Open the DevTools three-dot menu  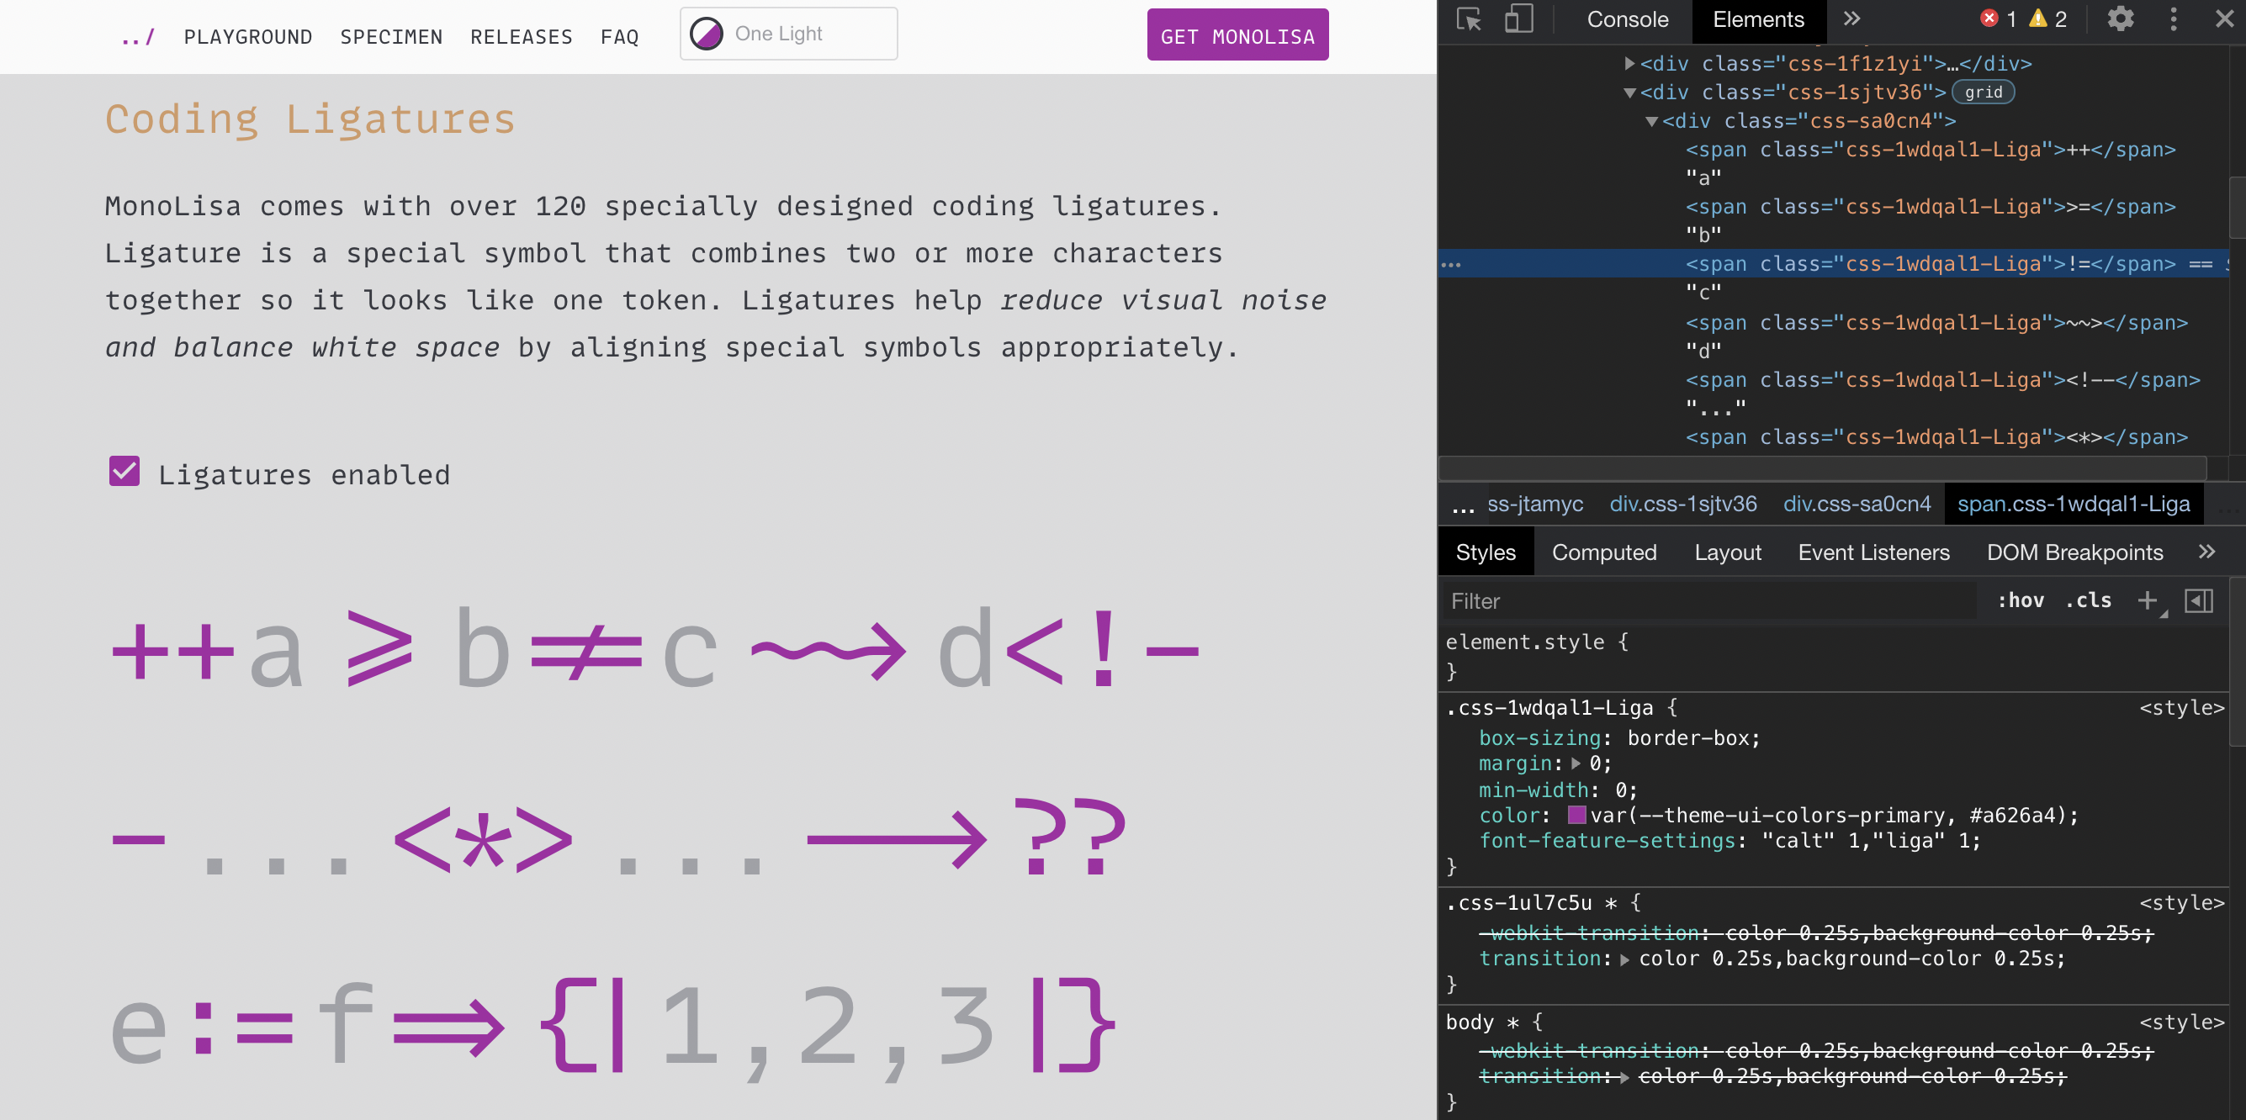tap(2174, 19)
